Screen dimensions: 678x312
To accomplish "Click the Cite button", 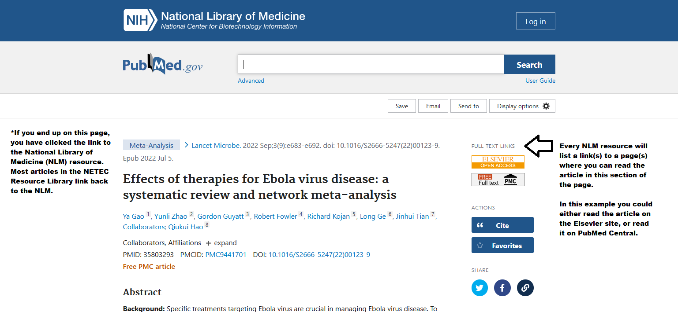I will tap(502, 225).
